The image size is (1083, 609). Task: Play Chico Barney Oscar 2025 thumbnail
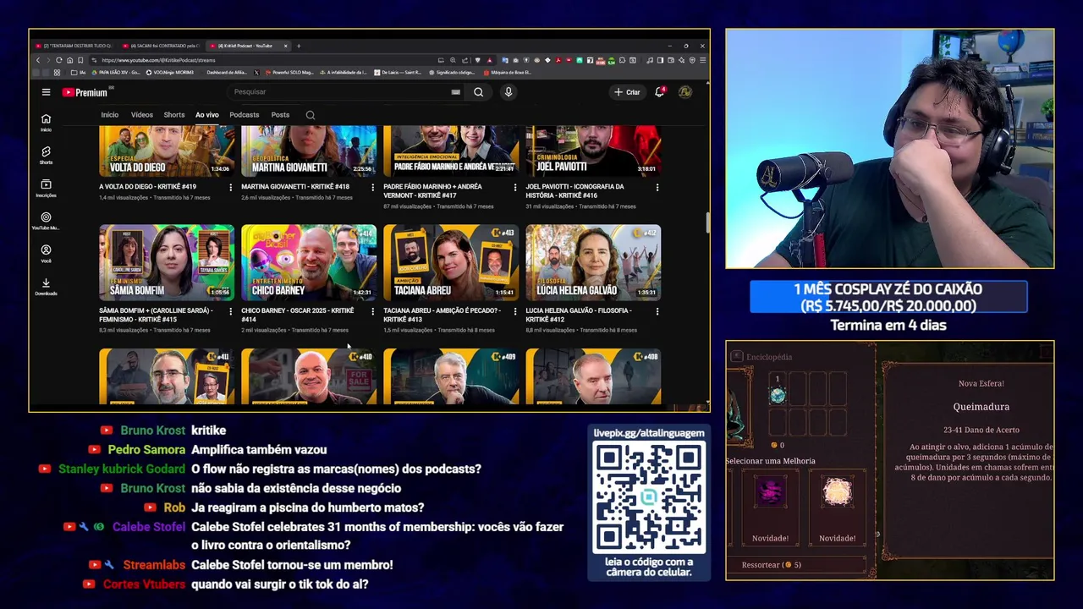pyautogui.click(x=309, y=262)
